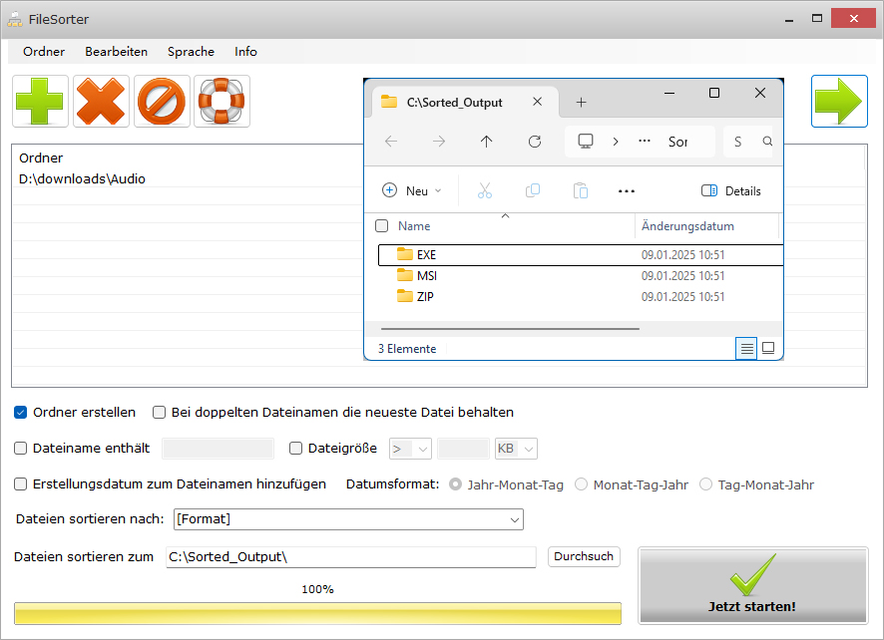
Task: Click the Explorer horizontal scrollbar
Action: [x=510, y=328]
